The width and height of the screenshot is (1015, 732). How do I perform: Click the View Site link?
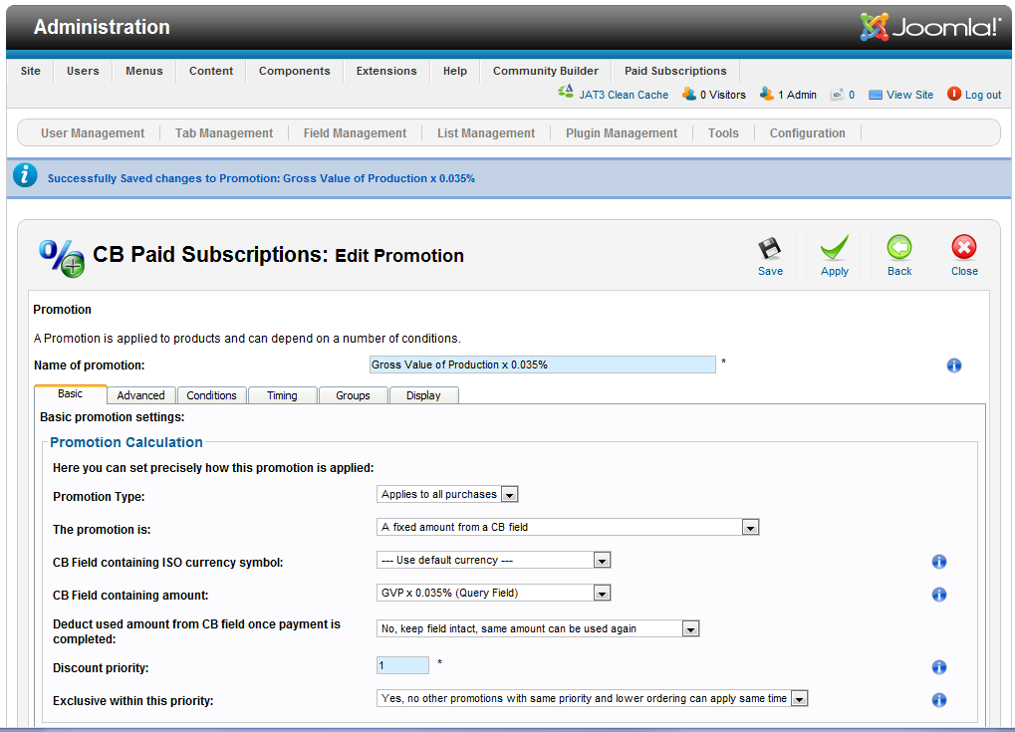[x=909, y=96]
